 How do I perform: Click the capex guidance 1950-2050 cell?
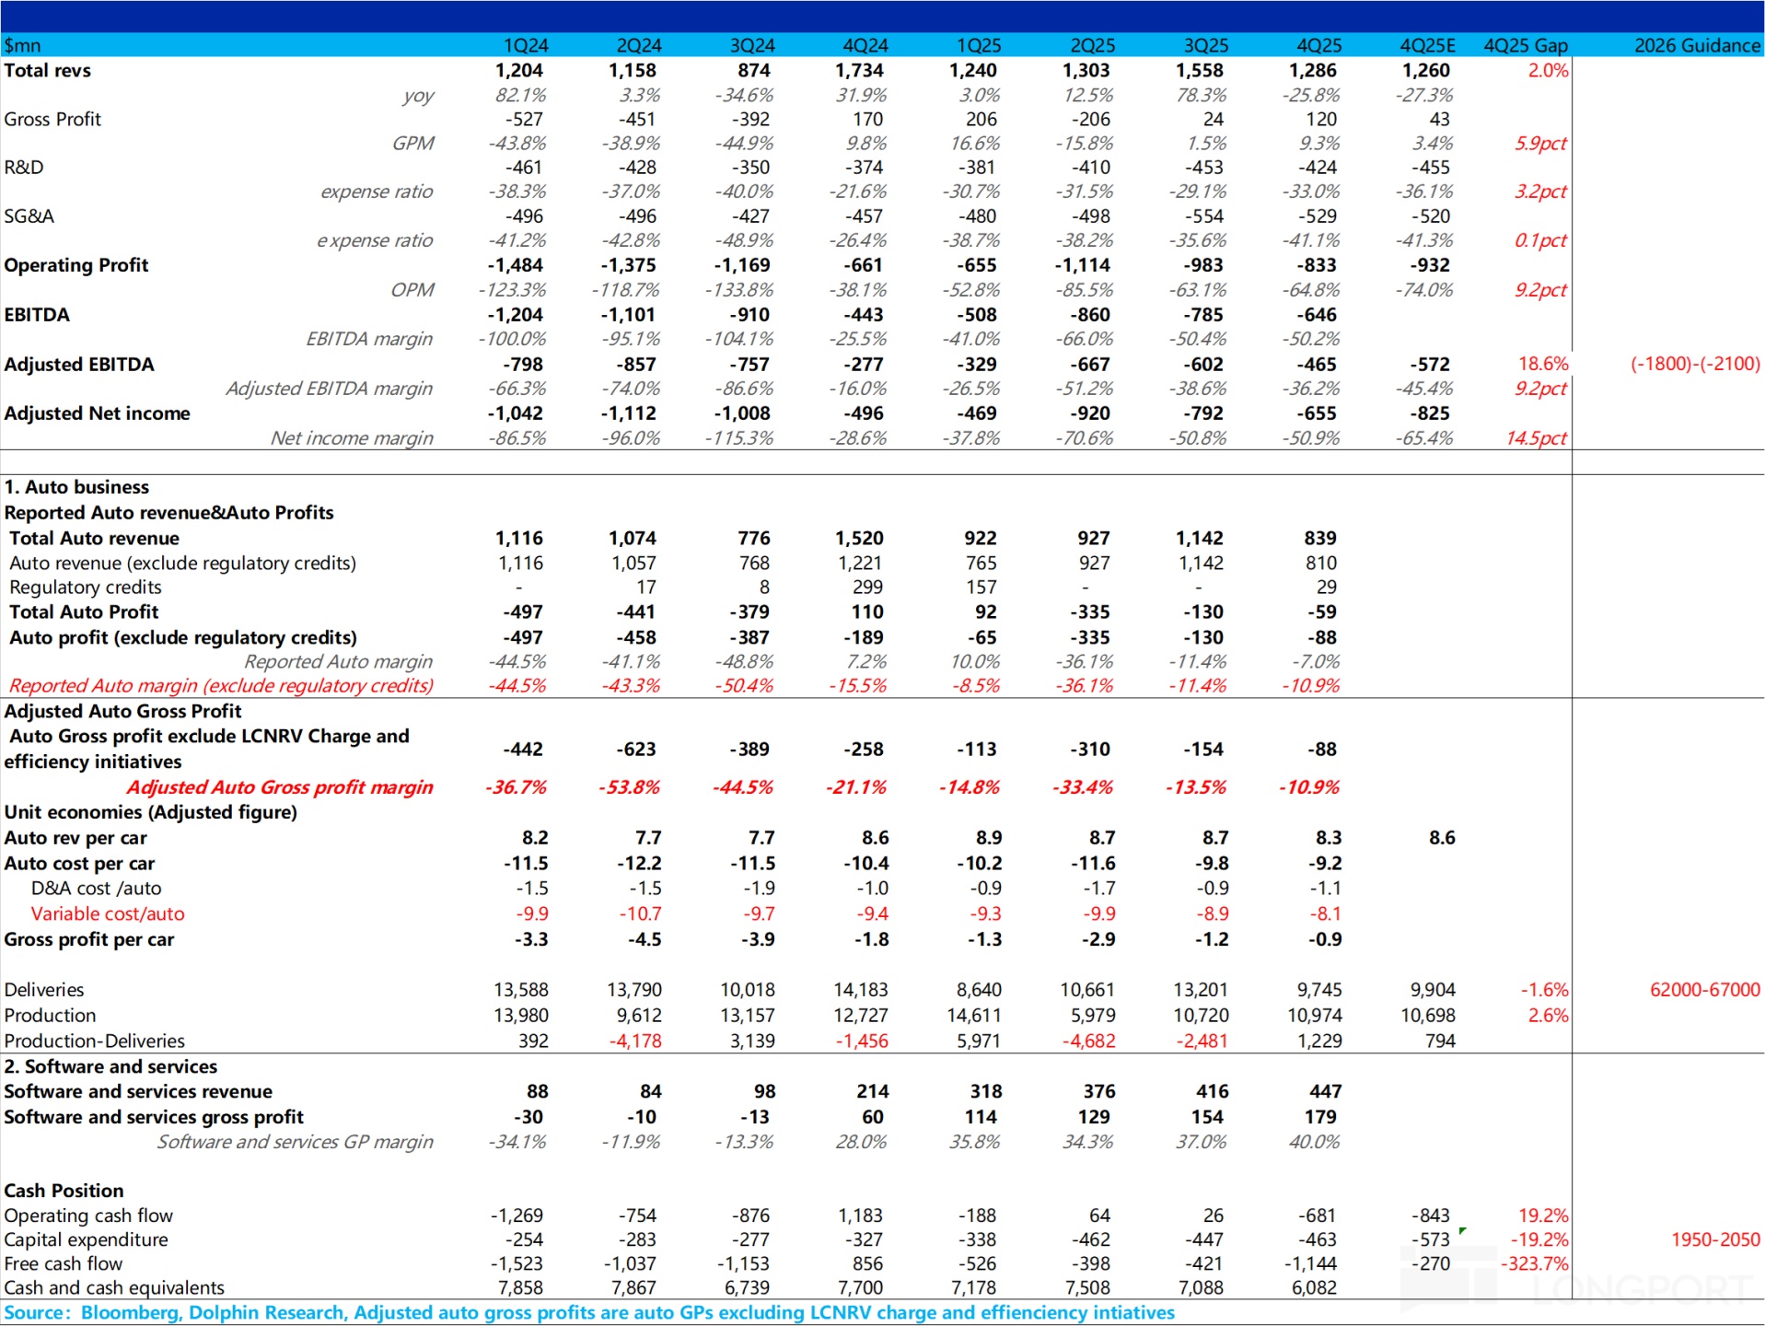(1714, 1239)
